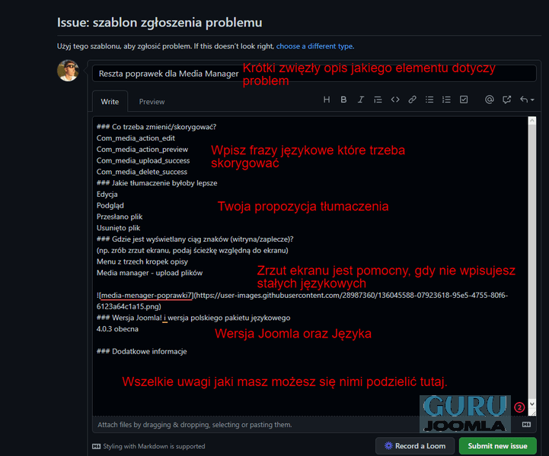
Task: Add a link with the chain icon
Action: (412, 100)
